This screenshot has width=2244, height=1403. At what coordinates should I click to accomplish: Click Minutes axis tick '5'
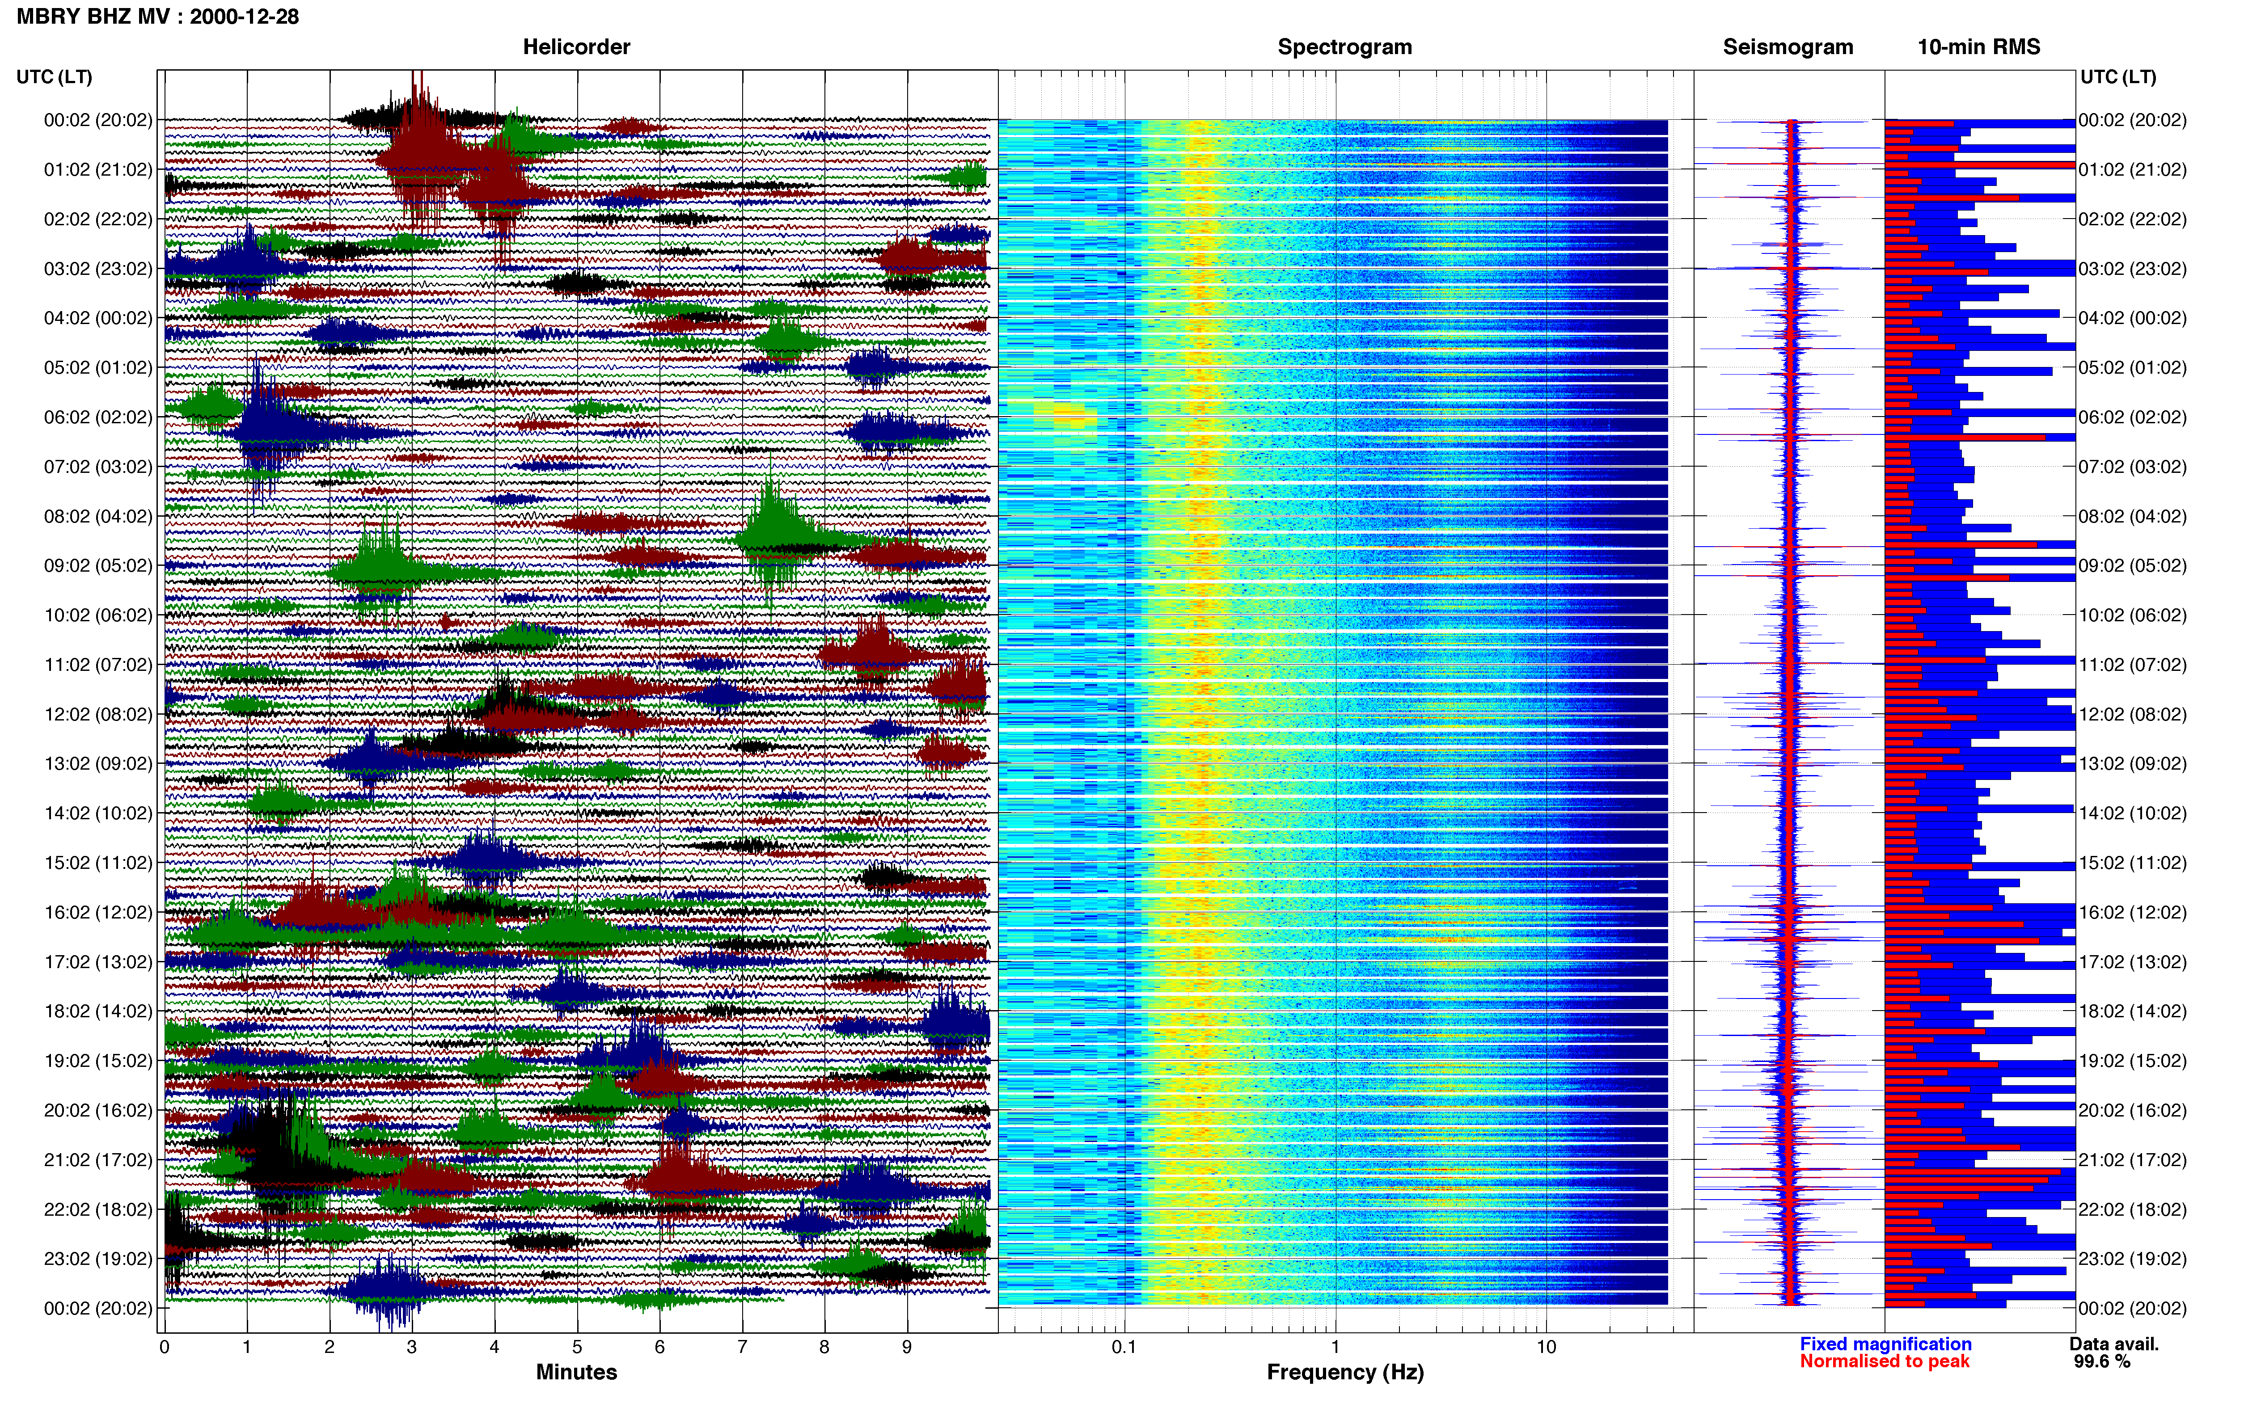577,1347
